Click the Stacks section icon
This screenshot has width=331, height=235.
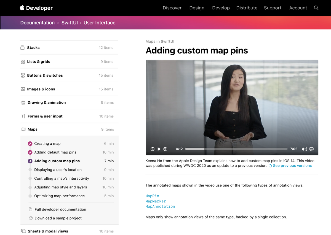[x=22, y=48]
